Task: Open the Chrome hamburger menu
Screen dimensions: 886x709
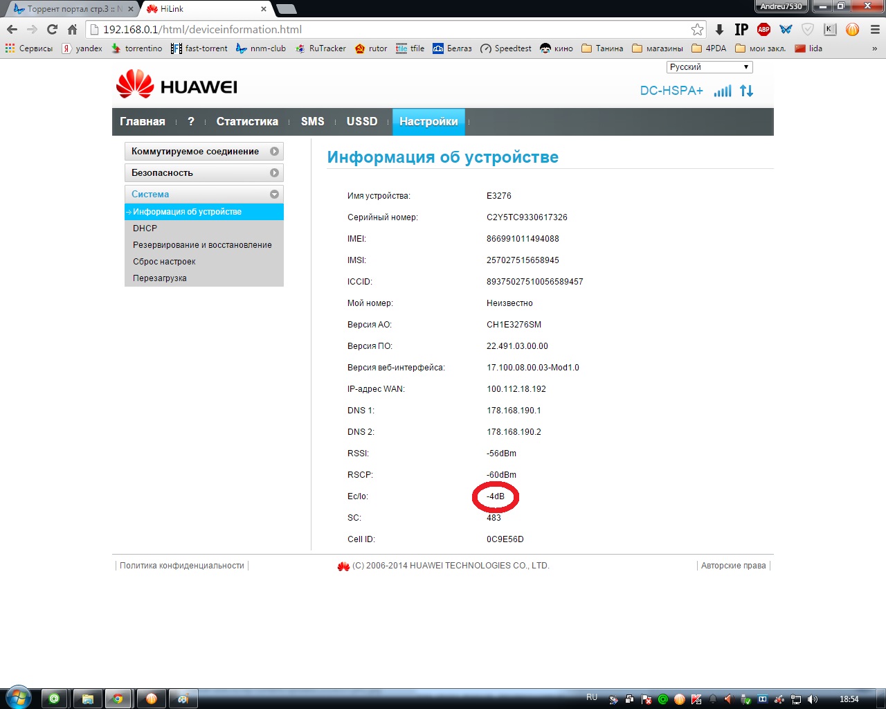Action: [875, 29]
